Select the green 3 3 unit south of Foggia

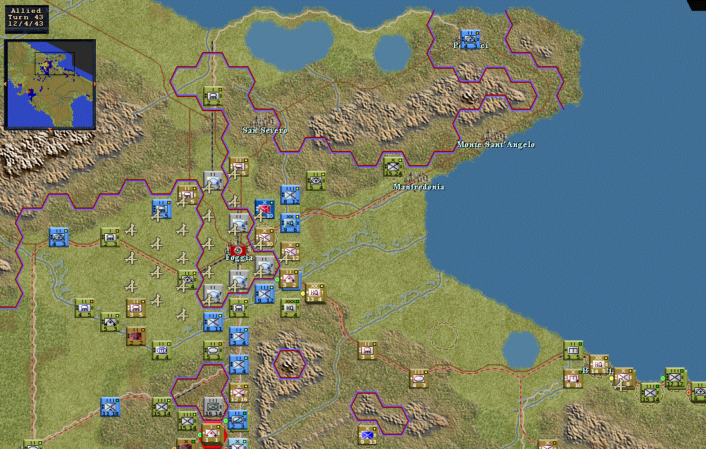[239, 308]
